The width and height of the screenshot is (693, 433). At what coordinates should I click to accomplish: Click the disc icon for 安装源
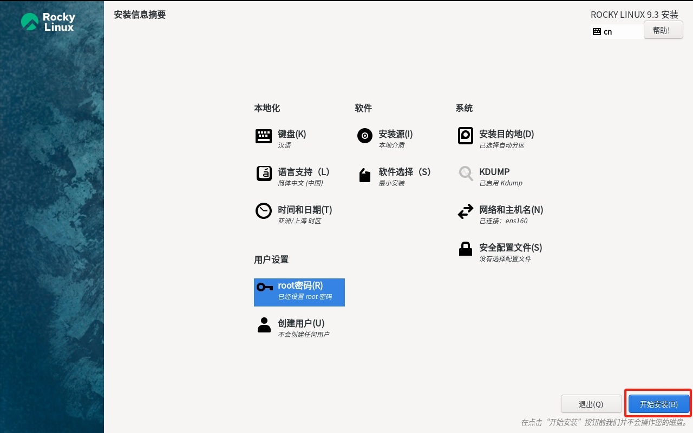(365, 136)
